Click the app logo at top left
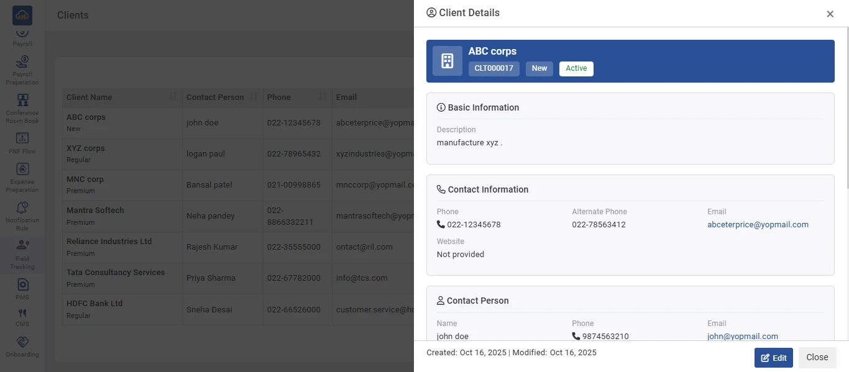This screenshot has height=372, width=849. coord(22,16)
